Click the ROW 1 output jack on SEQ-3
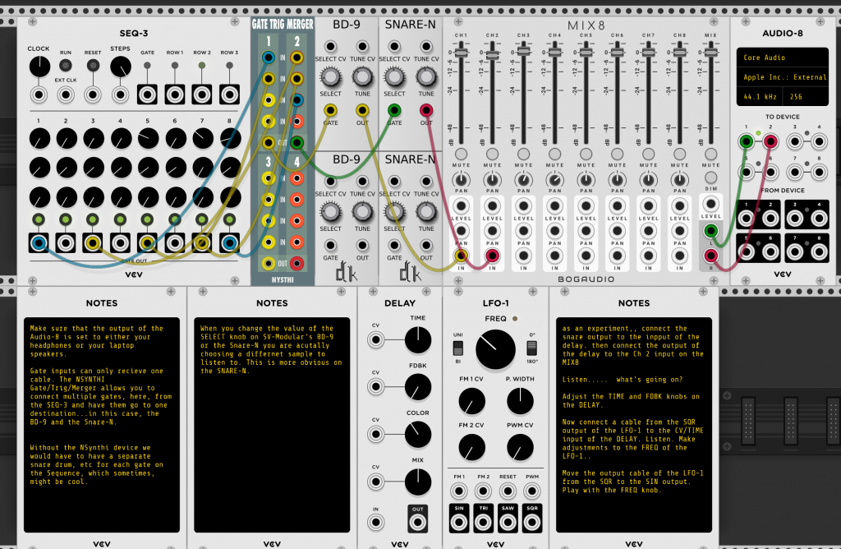Screen dimensions: 841x549 pyautogui.click(x=175, y=95)
